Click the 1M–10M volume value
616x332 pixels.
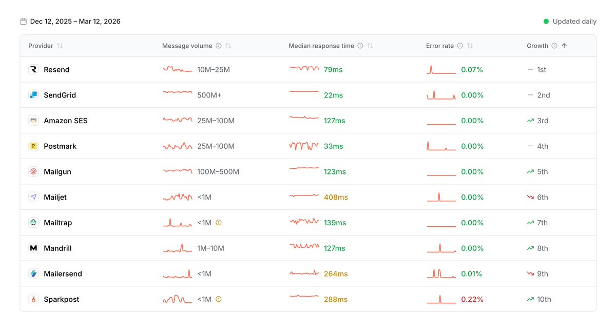211,248
